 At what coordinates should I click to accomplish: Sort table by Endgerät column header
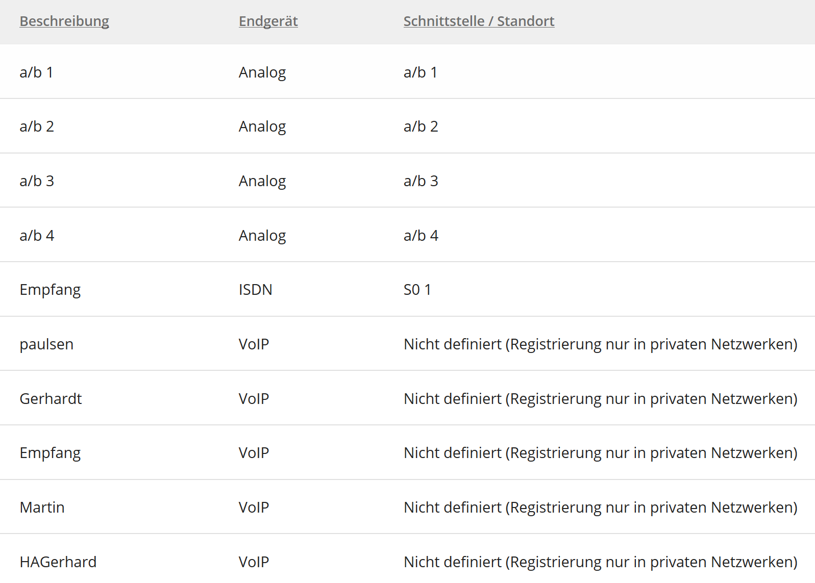click(268, 21)
